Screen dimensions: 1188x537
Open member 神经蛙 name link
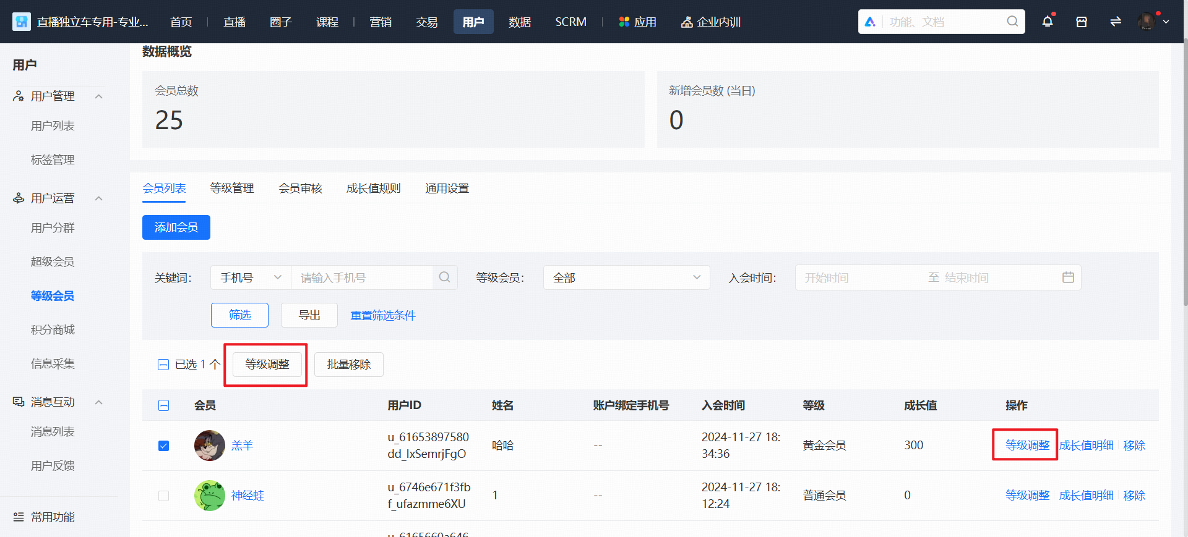[x=247, y=496]
